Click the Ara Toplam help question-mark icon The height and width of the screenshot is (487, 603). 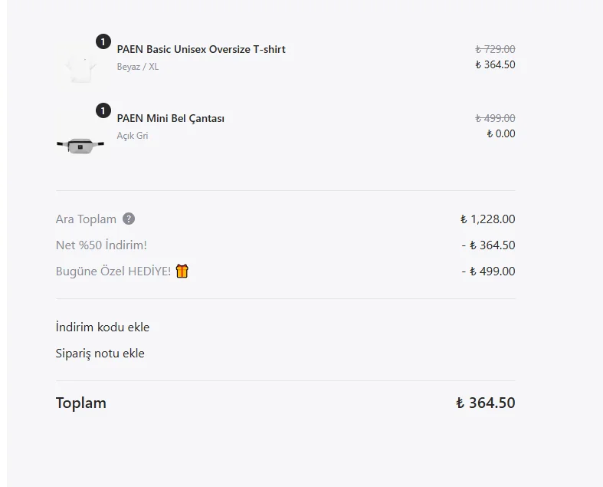(x=129, y=219)
